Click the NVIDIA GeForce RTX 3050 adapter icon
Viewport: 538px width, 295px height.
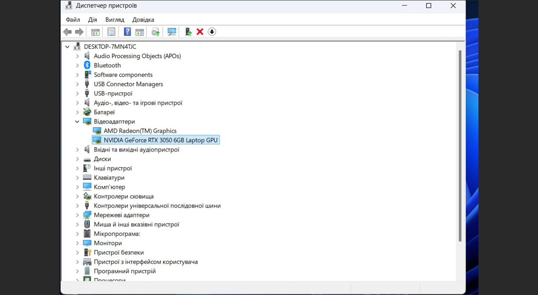click(97, 140)
